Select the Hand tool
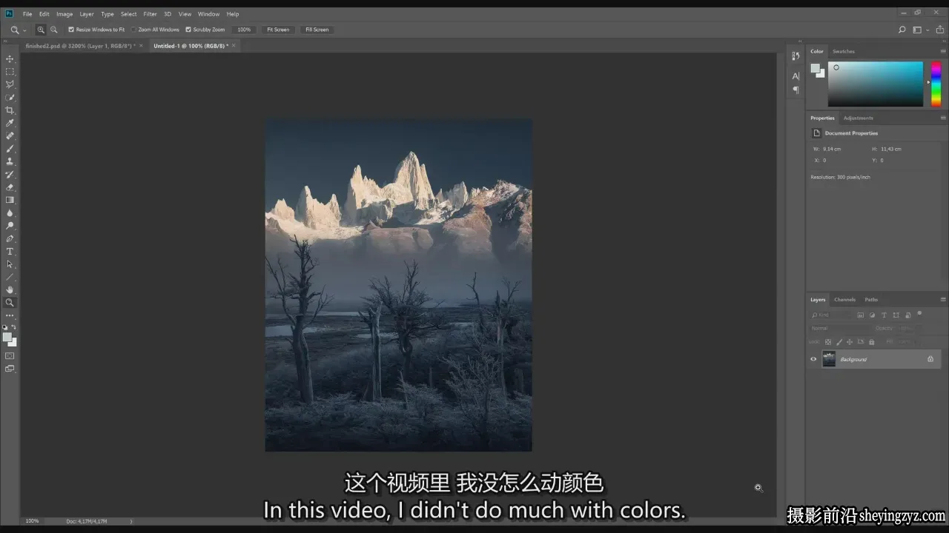The image size is (949, 533). [x=10, y=289]
